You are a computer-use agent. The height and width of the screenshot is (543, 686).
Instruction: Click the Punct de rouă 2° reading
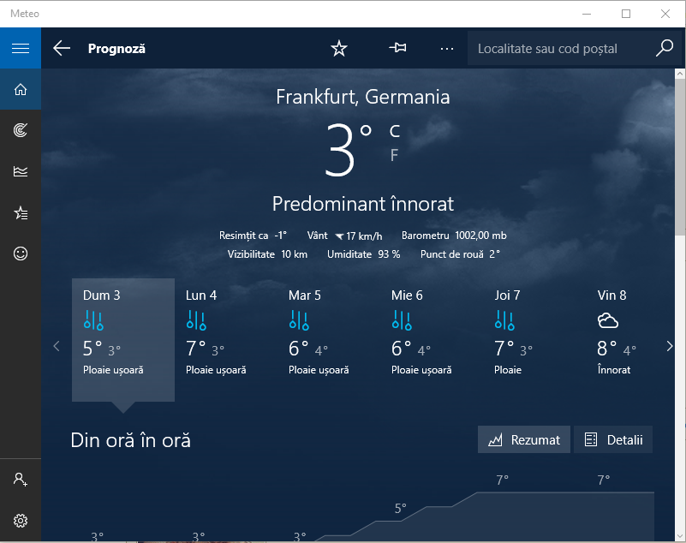[x=460, y=254]
